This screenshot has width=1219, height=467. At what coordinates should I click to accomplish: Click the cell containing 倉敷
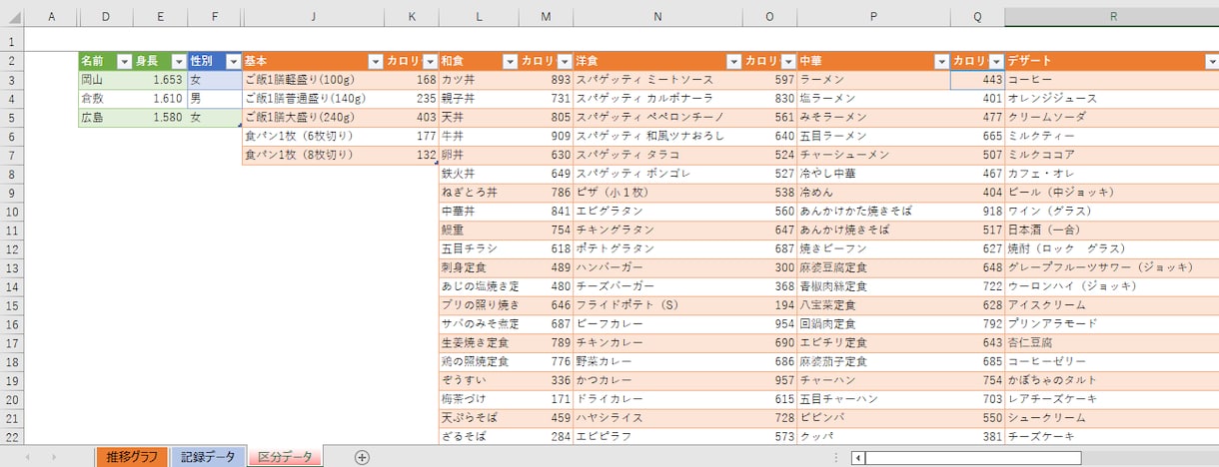tap(105, 99)
